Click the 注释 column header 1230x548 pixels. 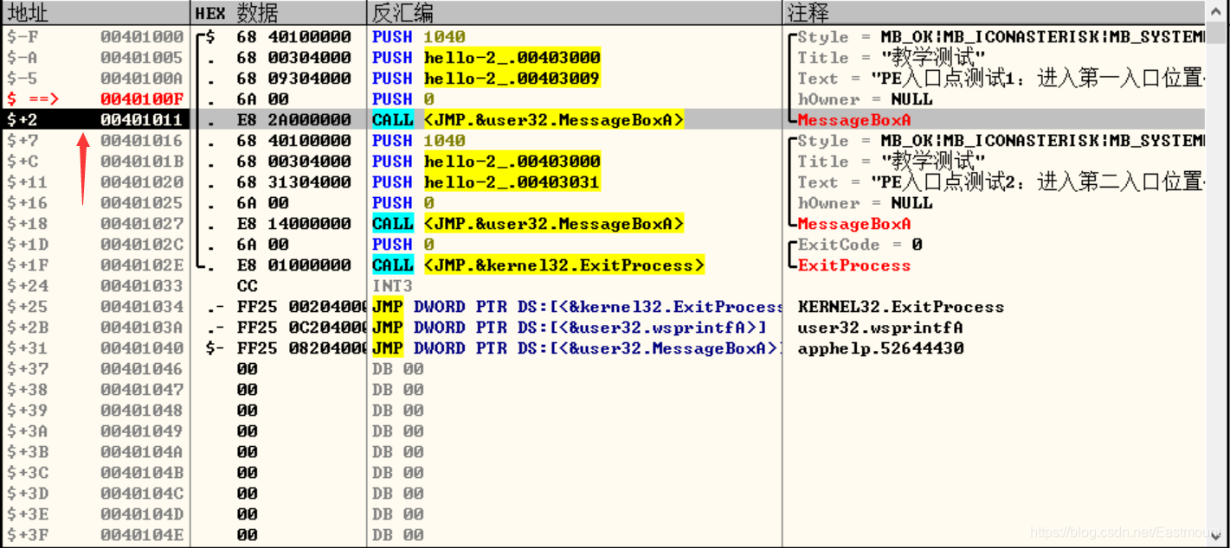click(994, 13)
